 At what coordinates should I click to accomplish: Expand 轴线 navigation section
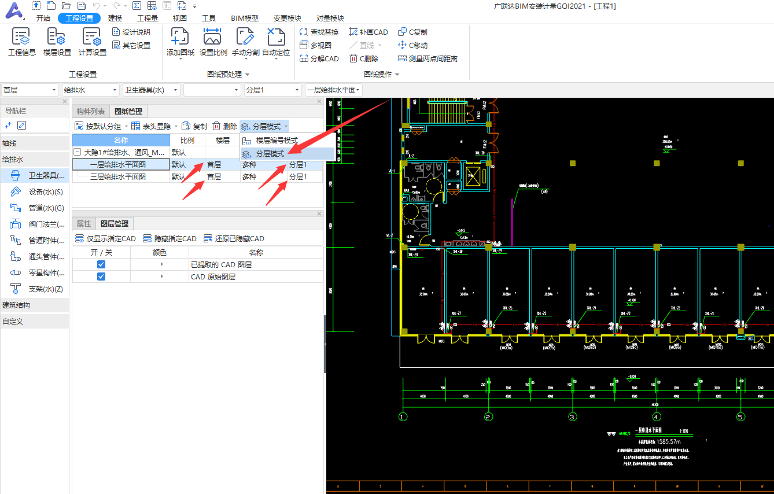[x=34, y=143]
